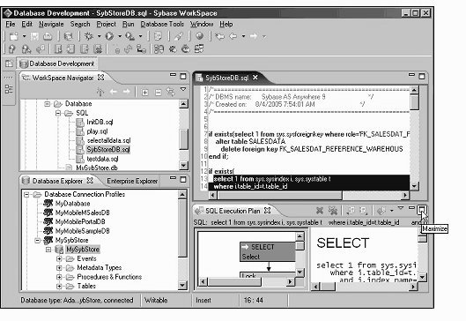Click the SQL editor horizontal scrollbar thumb
Screen dimensions: 466x321
pos(279,196)
